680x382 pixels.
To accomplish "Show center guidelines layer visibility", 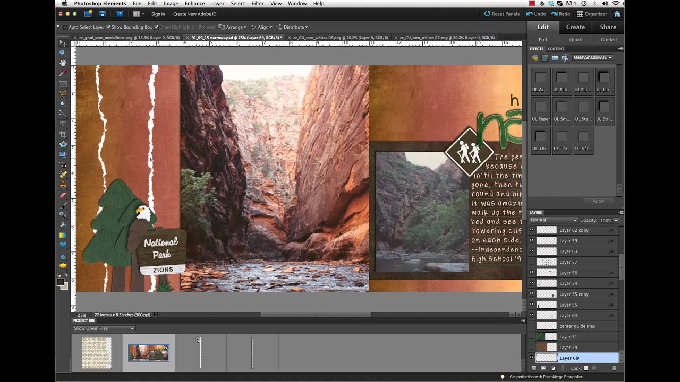I will 531,325.
